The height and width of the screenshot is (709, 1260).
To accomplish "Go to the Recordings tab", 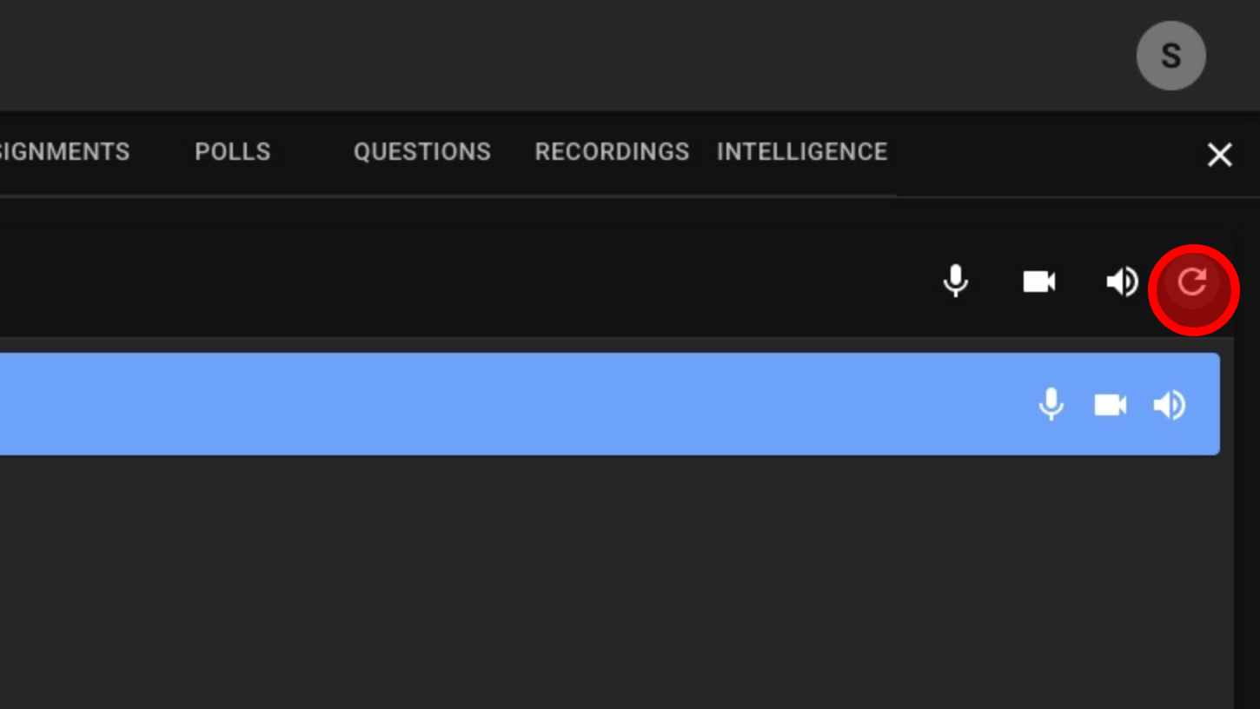I will coord(612,152).
